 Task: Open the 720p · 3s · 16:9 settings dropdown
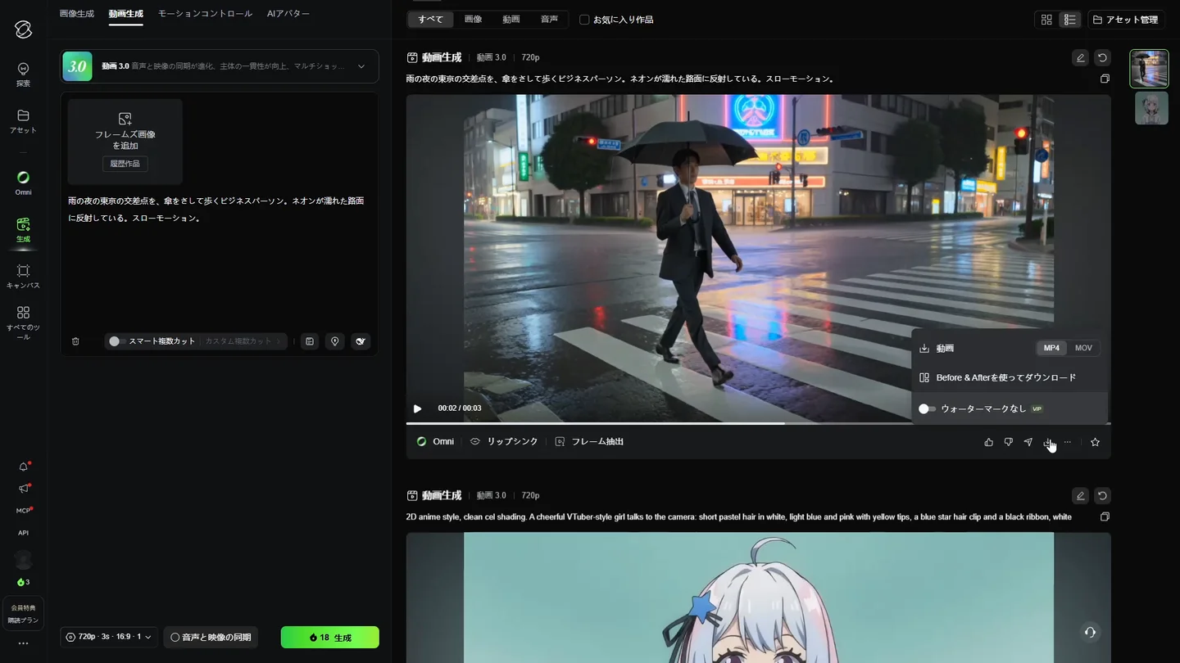(x=109, y=637)
